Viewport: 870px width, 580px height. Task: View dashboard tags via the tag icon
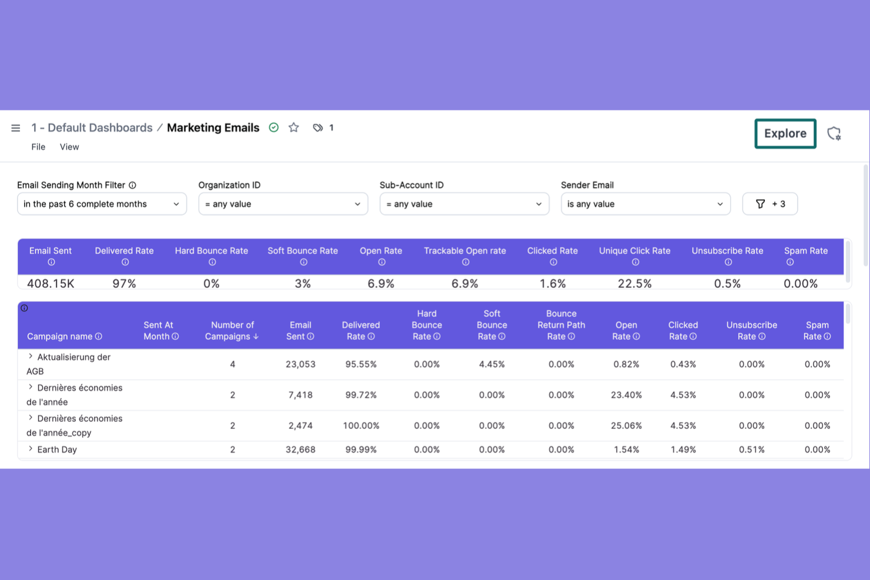coord(318,128)
